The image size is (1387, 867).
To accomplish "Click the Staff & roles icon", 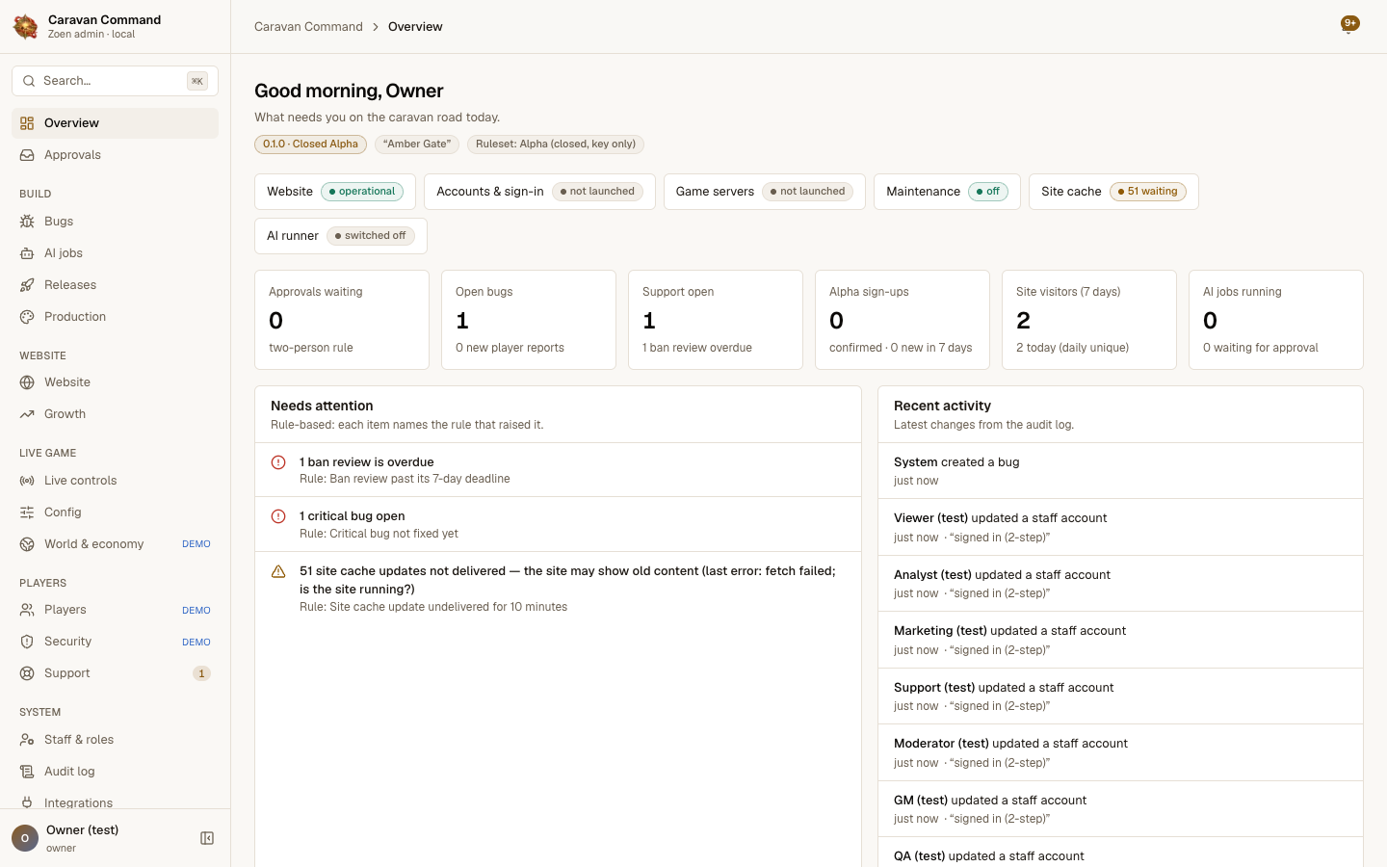I will [x=27, y=740].
